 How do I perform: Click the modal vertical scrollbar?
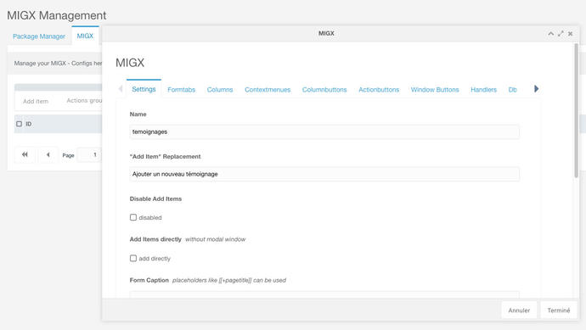(577, 110)
